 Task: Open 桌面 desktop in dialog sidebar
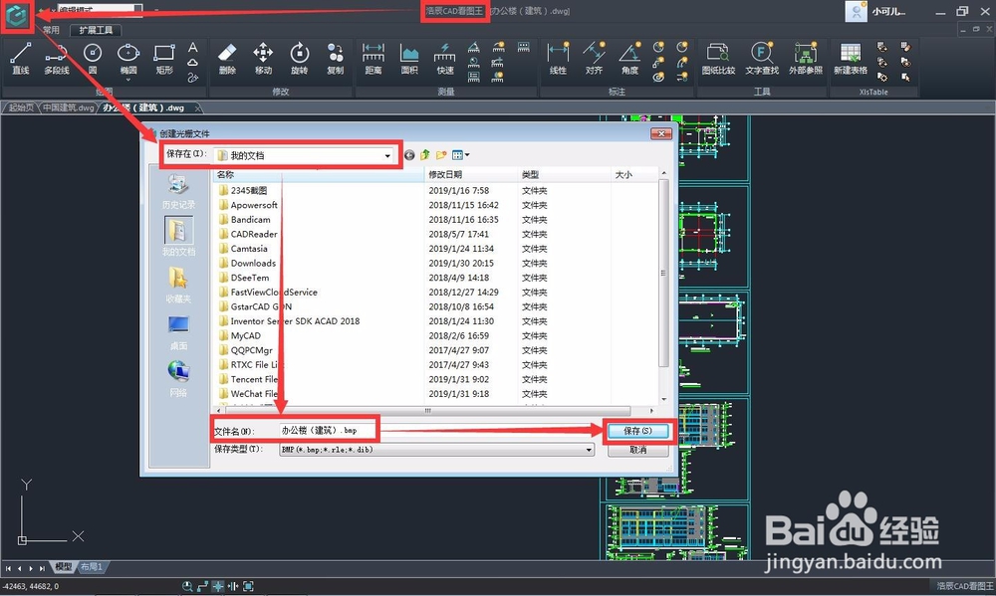(x=178, y=332)
